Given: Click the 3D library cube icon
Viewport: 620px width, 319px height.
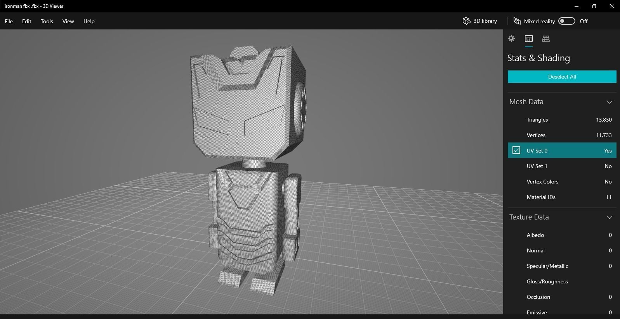Looking at the screenshot, I should click(466, 21).
